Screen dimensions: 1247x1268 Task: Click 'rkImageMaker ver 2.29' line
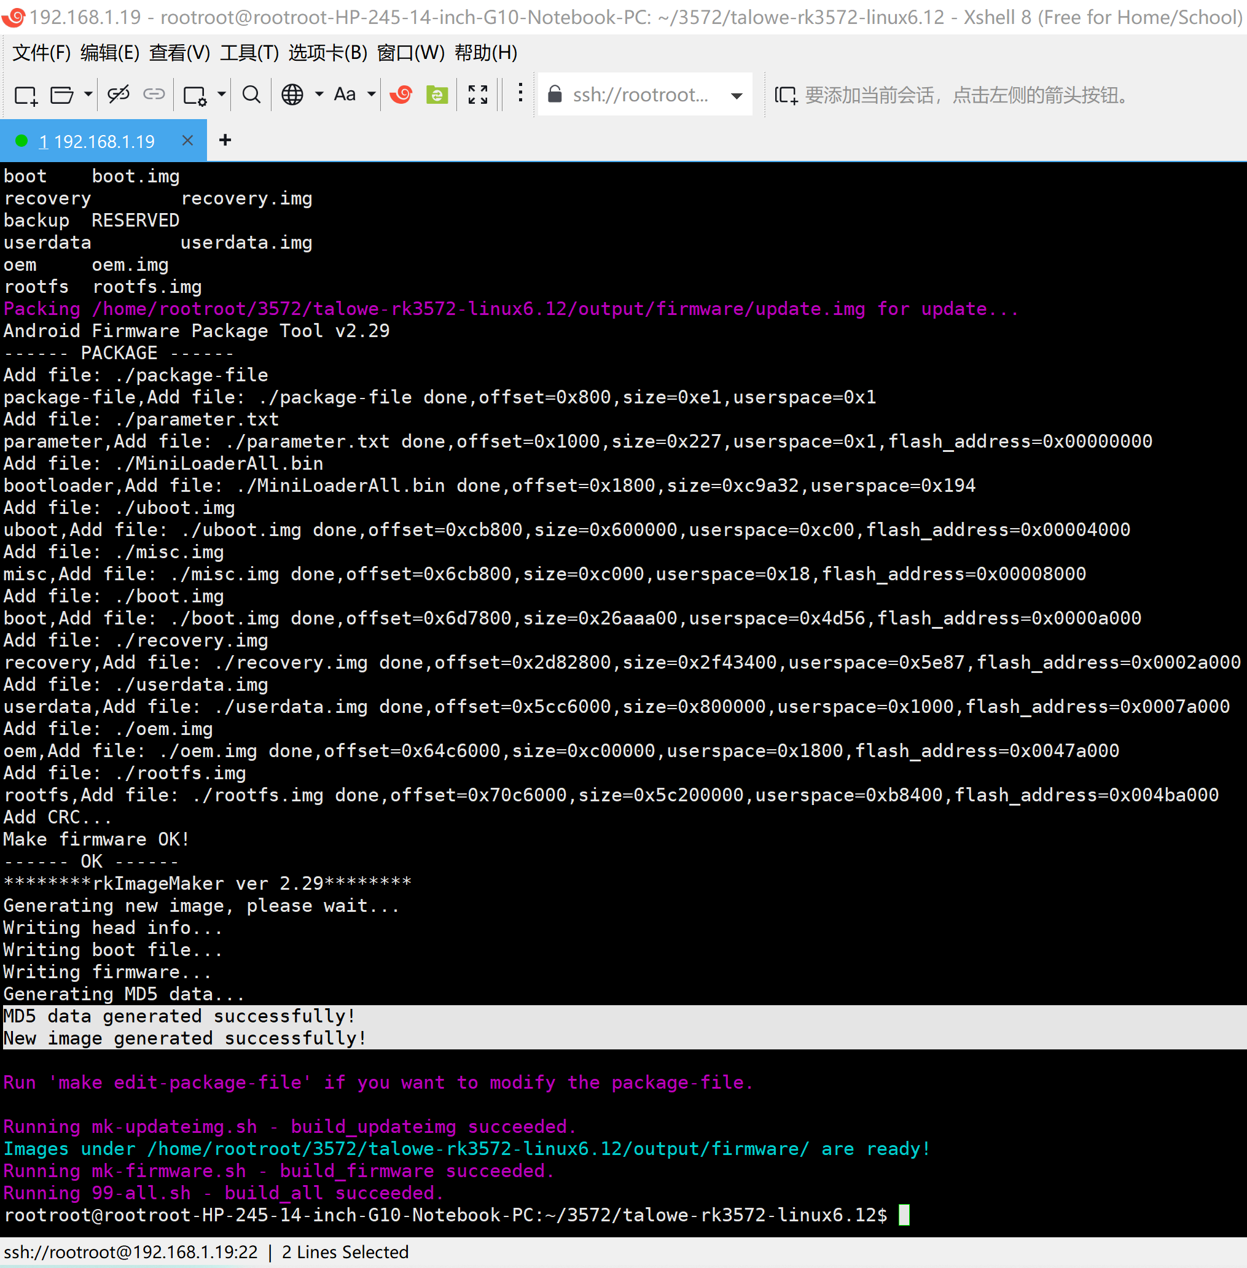point(208,884)
